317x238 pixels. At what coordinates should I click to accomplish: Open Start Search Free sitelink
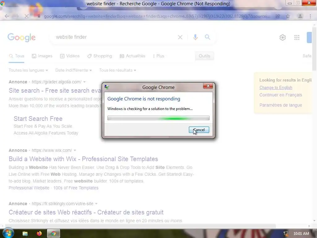pos(38,119)
